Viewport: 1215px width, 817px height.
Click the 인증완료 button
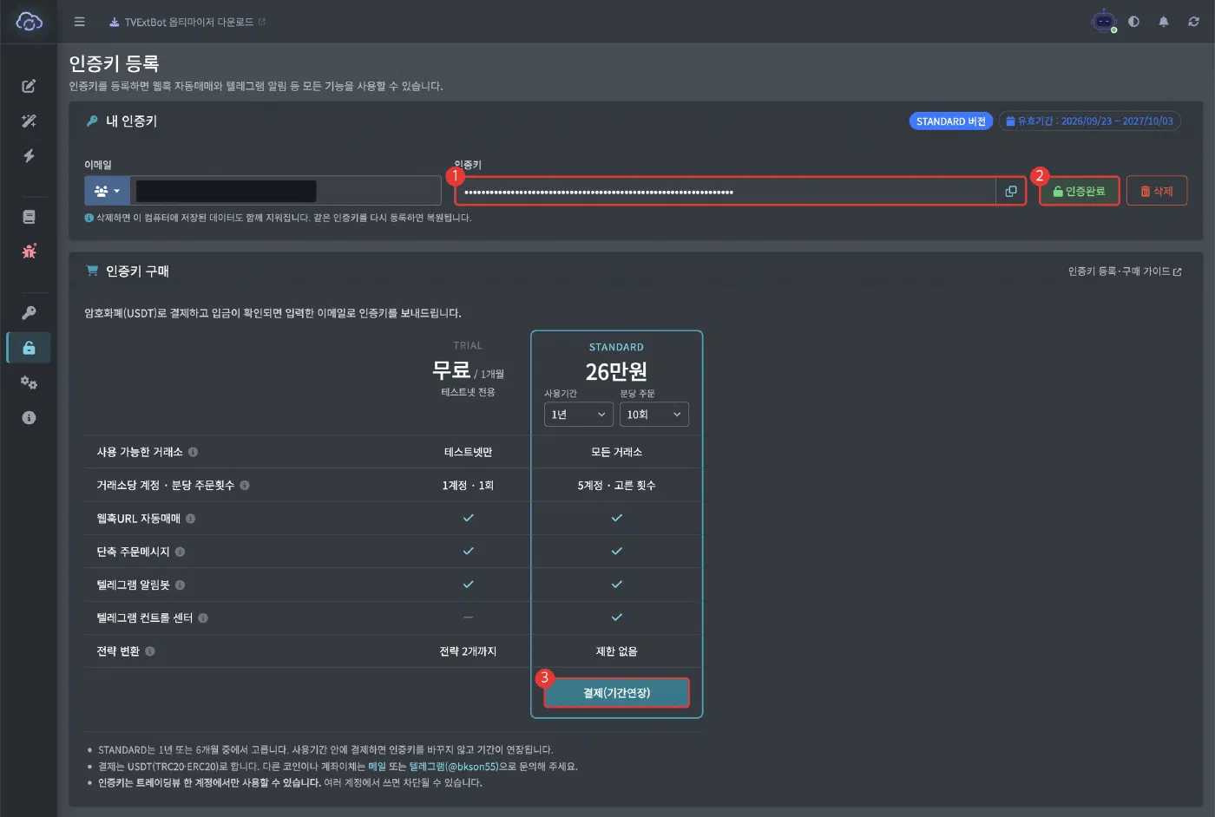(1079, 191)
